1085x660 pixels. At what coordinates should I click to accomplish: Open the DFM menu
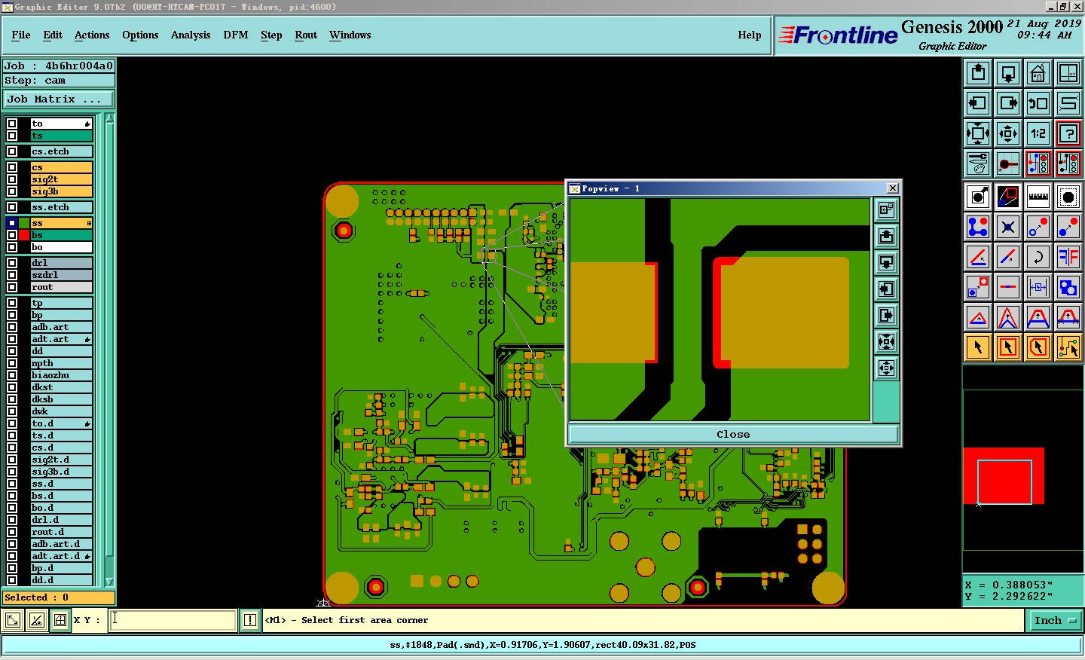(236, 35)
